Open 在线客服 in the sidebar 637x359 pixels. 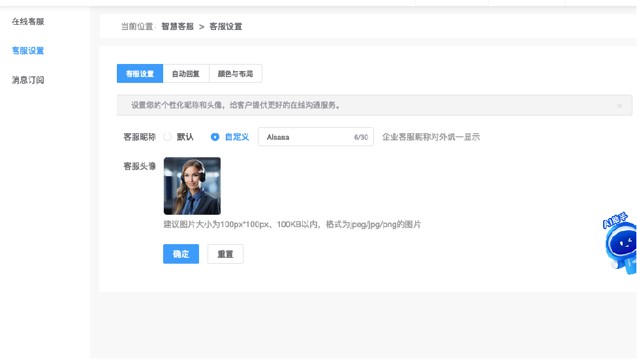click(x=28, y=22)
